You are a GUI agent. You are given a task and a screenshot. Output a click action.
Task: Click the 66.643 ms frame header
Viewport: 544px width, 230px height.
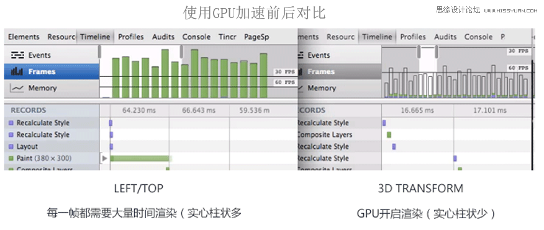(x=199, y=110)
